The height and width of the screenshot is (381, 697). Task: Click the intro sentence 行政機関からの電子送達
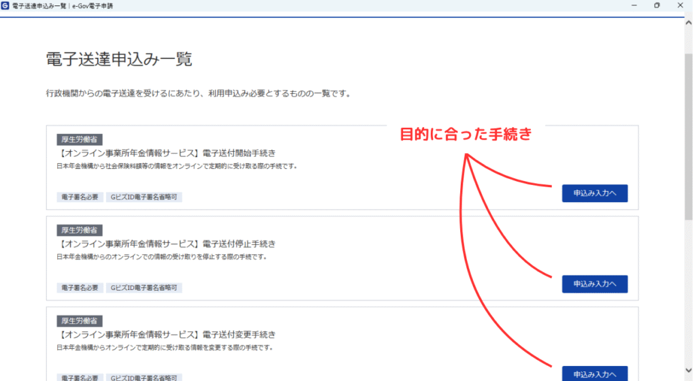click(199, 93)
